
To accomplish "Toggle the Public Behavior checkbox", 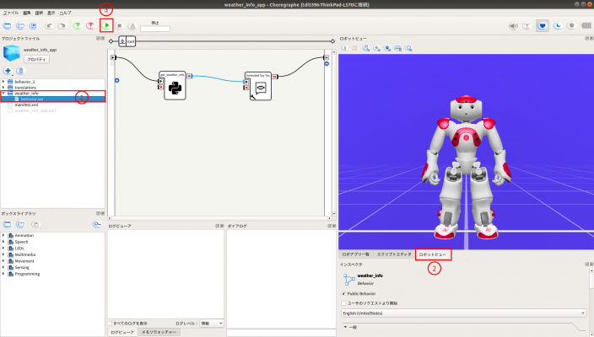I will pos(344,293).
